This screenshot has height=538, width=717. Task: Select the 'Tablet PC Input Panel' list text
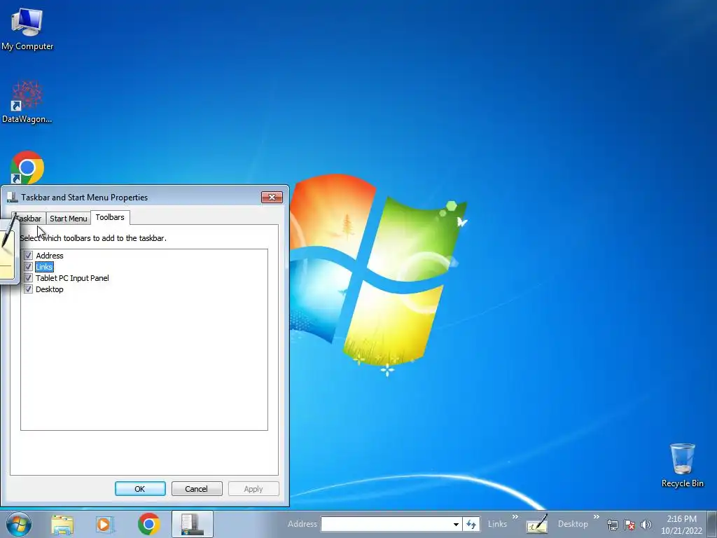coord(72,278)
